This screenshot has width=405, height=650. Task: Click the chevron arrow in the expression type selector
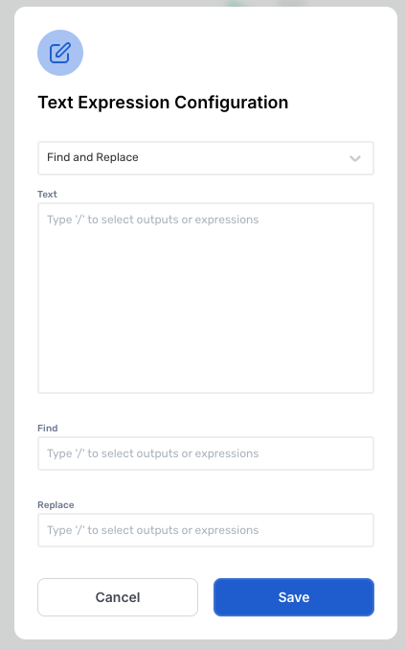355,158
